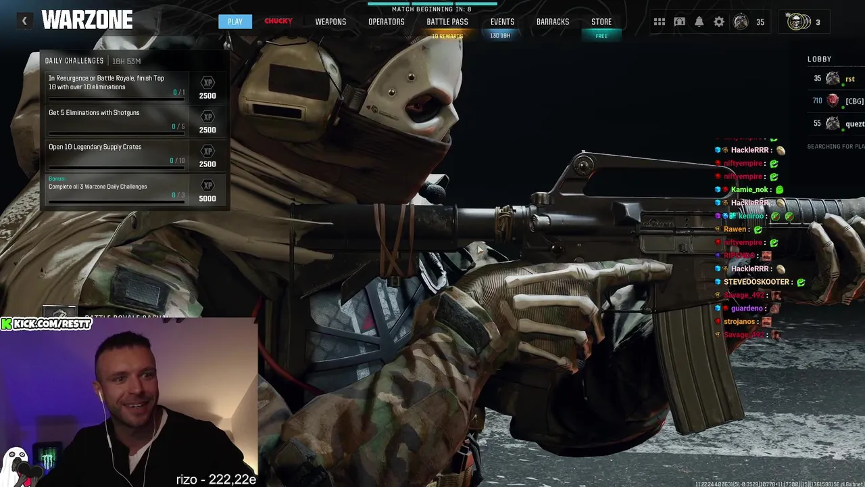Click the 5000 XP bonus reward value
Image resolution: width=865 pixels, height=487 pixels.
point(207,198)
